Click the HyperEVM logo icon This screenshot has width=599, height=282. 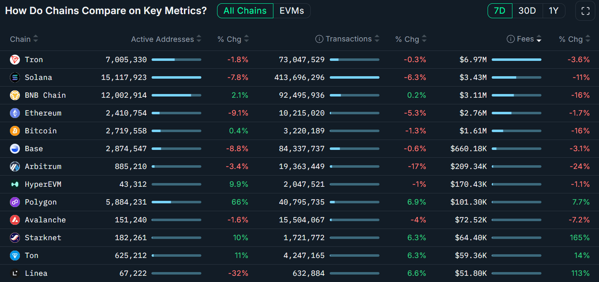point(15,184)
